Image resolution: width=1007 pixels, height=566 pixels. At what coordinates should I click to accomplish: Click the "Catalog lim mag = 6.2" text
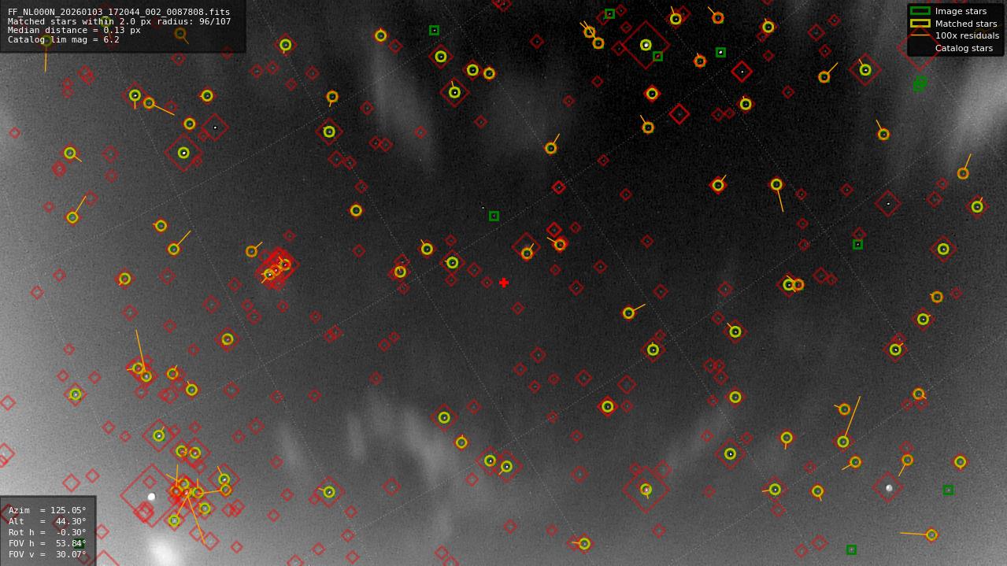[x=64, y=40]
